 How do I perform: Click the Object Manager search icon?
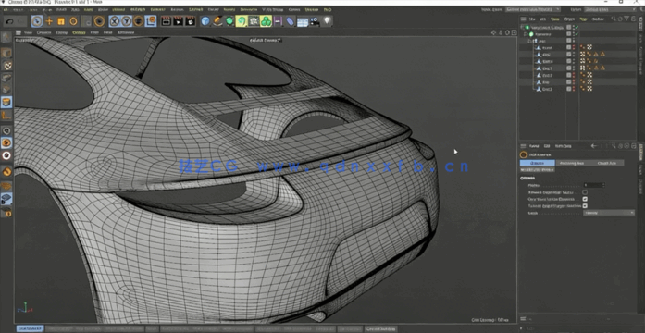tap(614, 18)
